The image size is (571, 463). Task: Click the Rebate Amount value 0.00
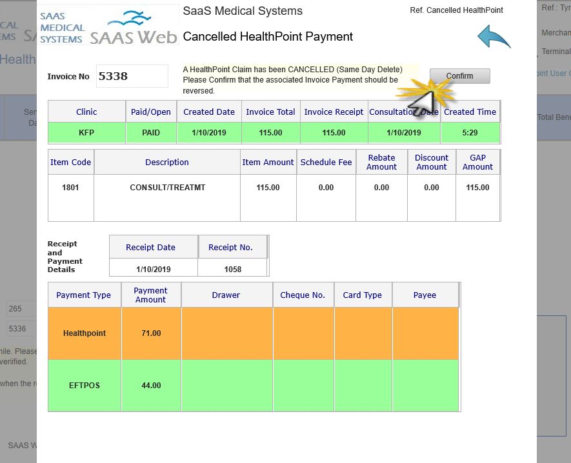click(x=382, y=188)
